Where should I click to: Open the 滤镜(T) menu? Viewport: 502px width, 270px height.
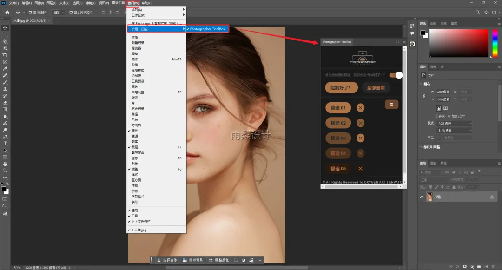(91, 3)
